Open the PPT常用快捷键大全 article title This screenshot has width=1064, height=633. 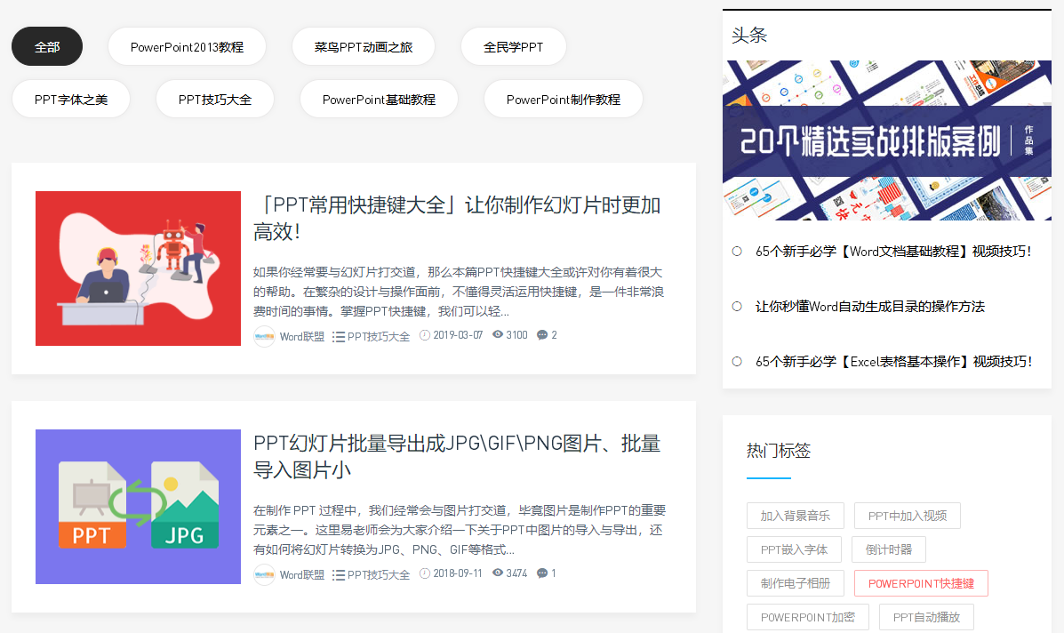pos(457,218)
